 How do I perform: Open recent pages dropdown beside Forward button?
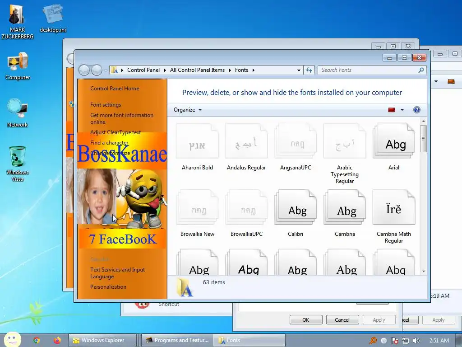click(x=106, y=70)
